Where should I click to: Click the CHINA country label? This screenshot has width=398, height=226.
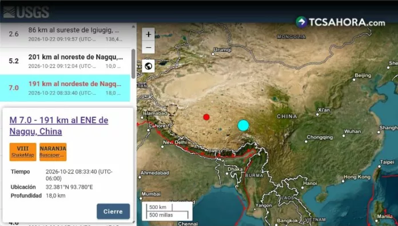(x=287, y=116)
